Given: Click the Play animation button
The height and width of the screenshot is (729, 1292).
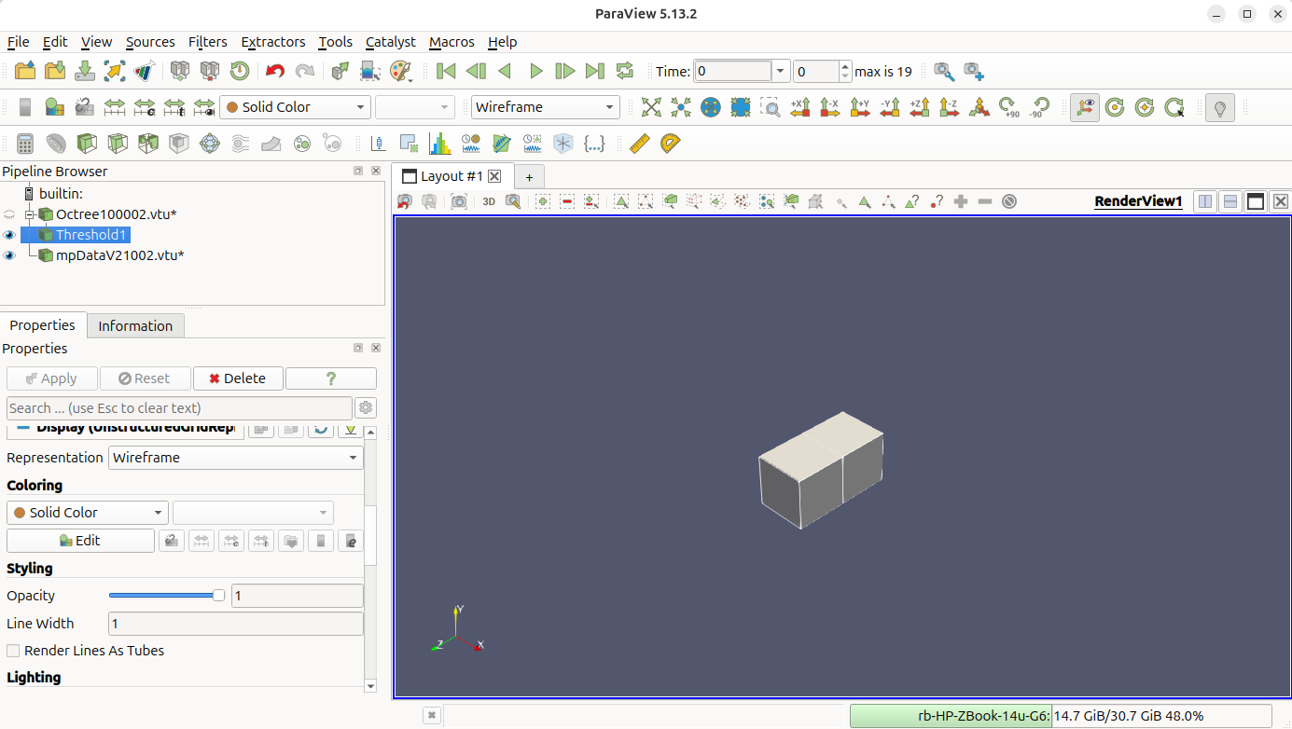Looking at the screenshot, I should [x=535, y=71].
